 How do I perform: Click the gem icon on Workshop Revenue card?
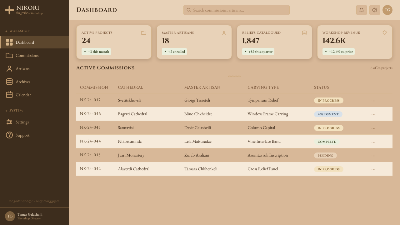point(385,33)
